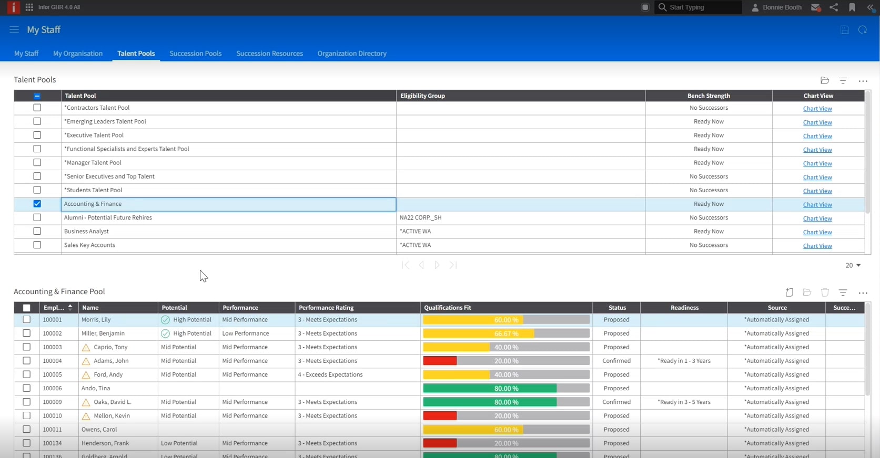Open the app launcher grid icon
Image resolution: width=880 pixels, height=458 pixels.
click(x=29, y=7)
